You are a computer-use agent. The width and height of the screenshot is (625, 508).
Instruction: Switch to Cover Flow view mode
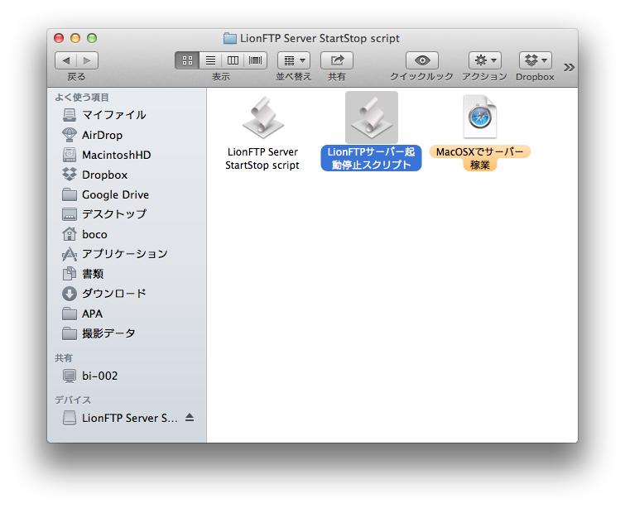(x=256, y=60)
